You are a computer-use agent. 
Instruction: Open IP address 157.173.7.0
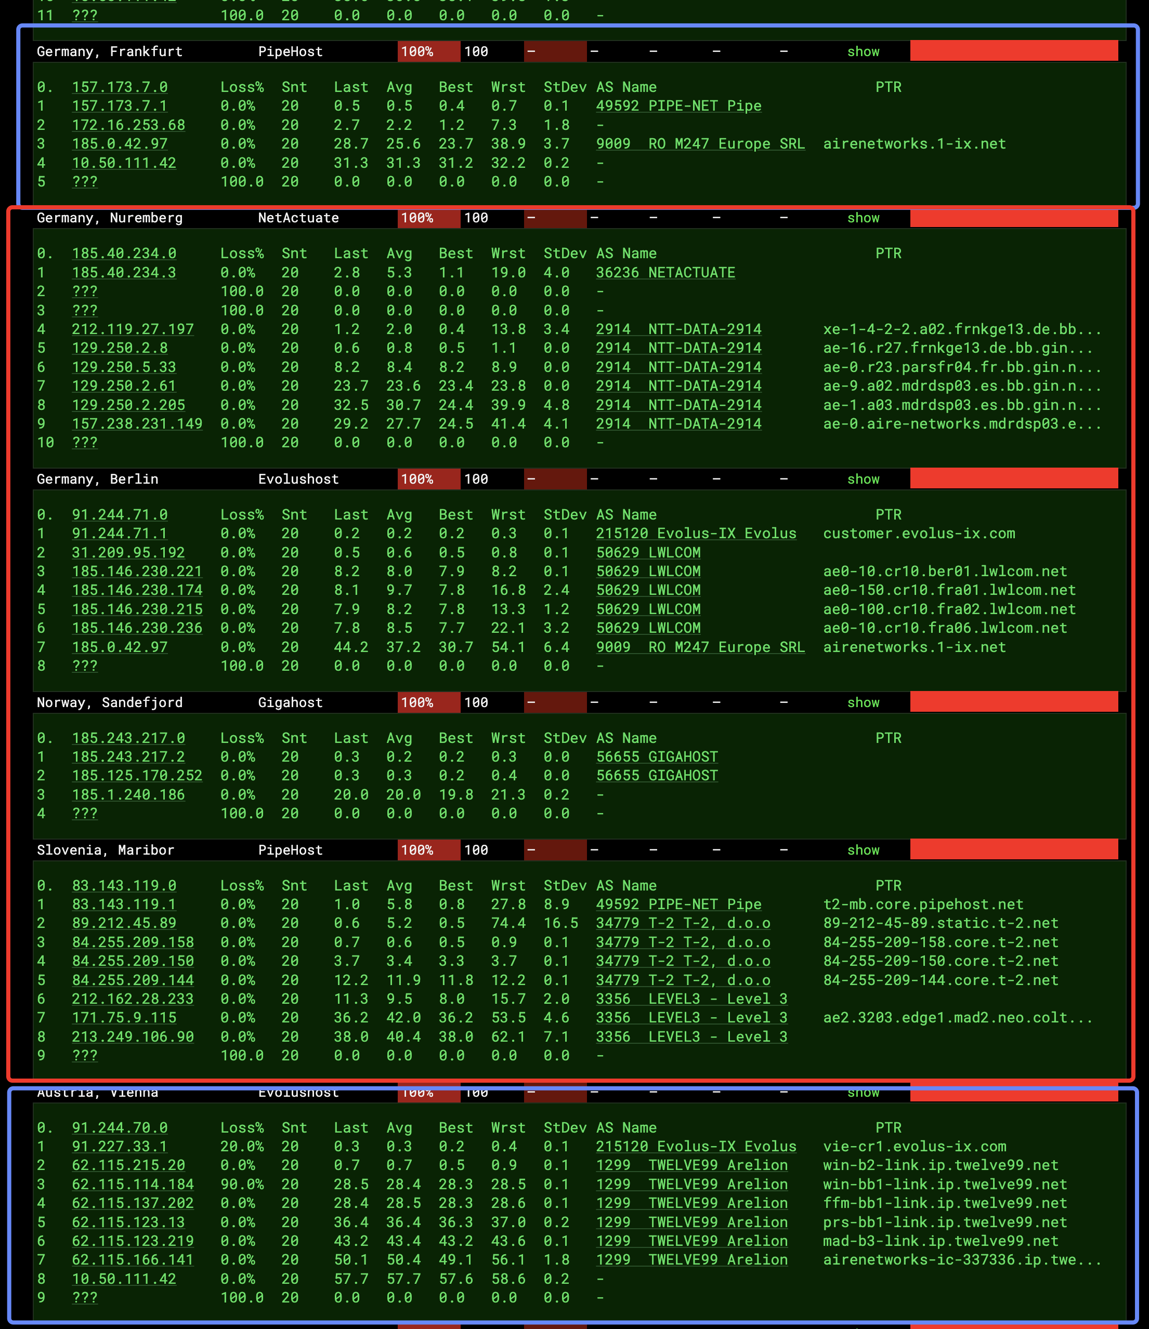(120, 87)
